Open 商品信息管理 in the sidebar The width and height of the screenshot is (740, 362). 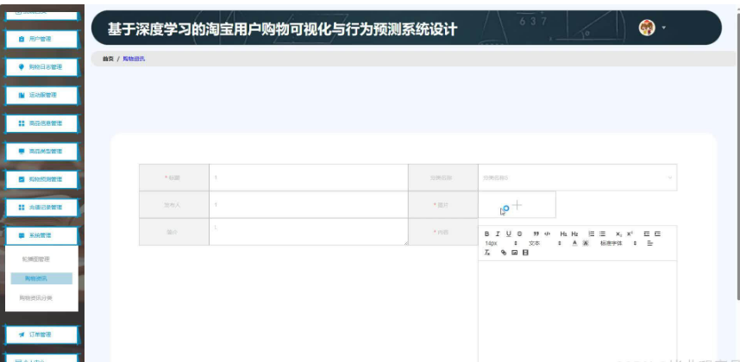pyautogui.click(x=41, y=123)
